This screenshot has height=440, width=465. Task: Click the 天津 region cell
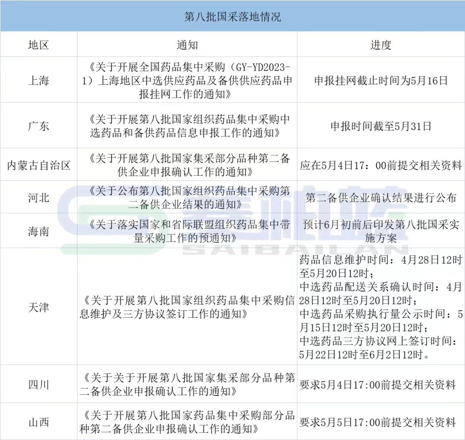tap(39, 307)
